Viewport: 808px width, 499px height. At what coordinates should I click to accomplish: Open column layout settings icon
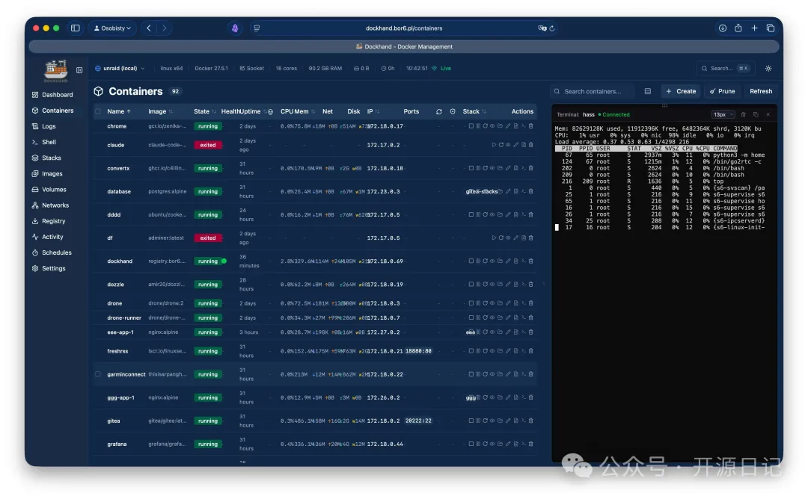click(648, 91)
